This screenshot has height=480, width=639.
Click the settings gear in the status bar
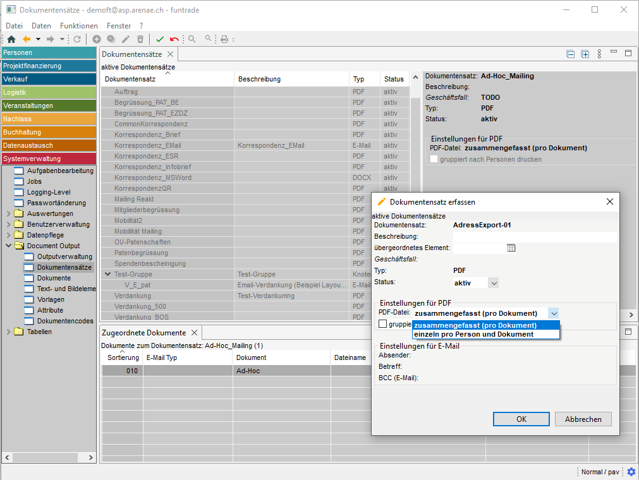coord(631,472)
